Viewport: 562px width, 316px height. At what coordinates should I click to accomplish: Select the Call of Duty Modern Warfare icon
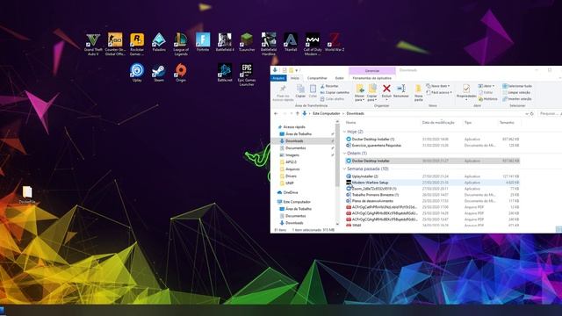pos(313,44)
